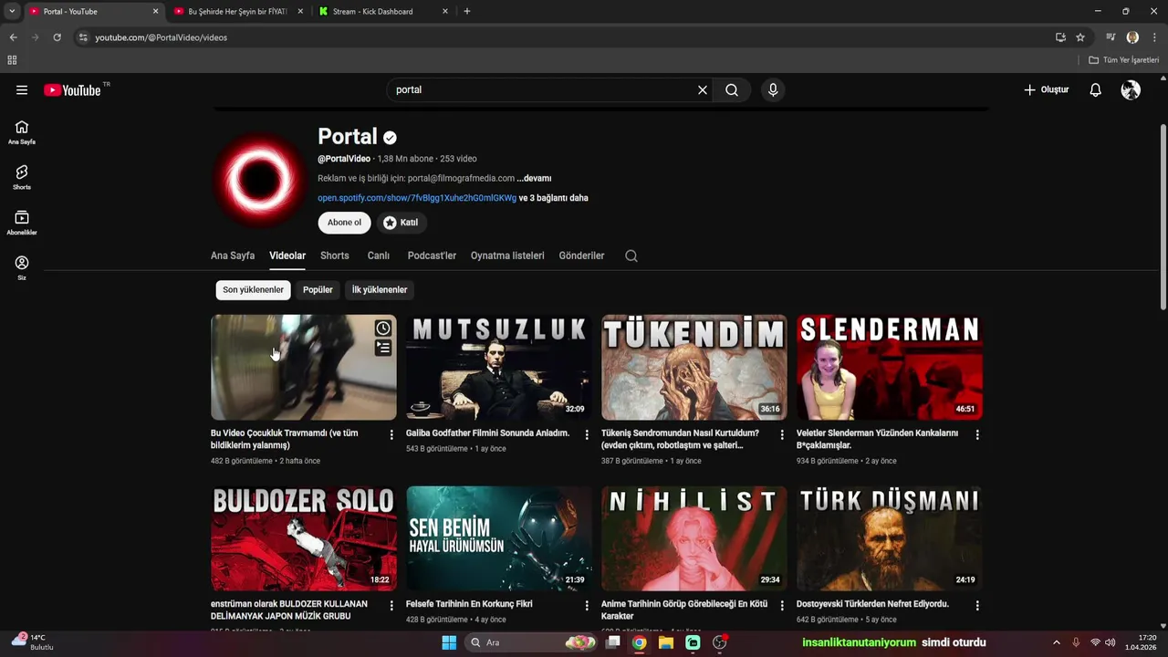
Task: Open the account avatar menu
Action: 1131,89
